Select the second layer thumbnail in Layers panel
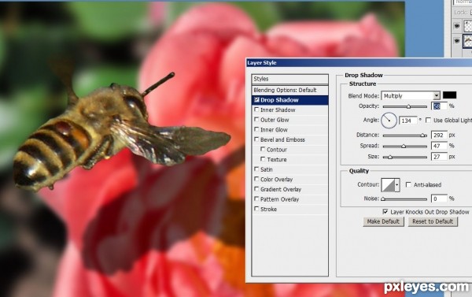The height and width of the screenshot is (297, 472). coord(468,41)
